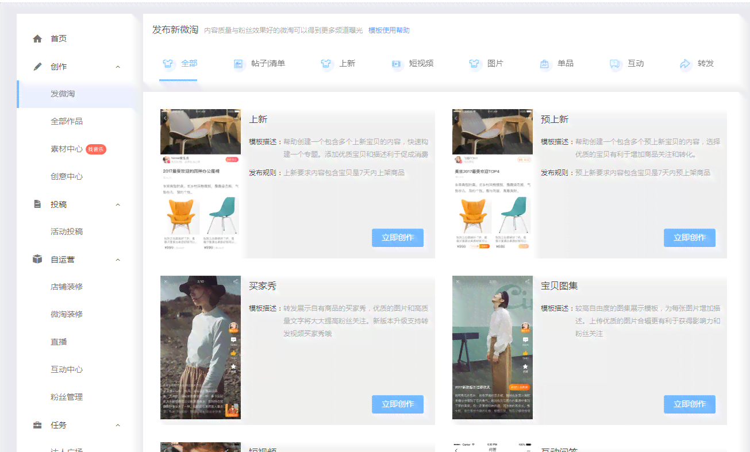
Task: Click the shirt icon next to 上新 tab
Action: point(326,64)
